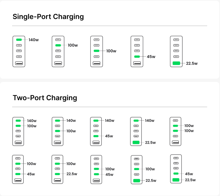Click green USB-A port on the 45w/22.5w charger
The width and height of the screenshot is (220, 196).
pos(176,180)
